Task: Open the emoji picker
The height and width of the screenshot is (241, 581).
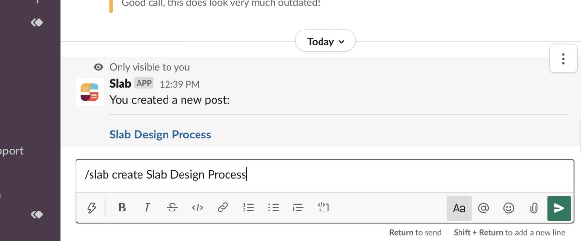Action: click(x=508, y=208)
